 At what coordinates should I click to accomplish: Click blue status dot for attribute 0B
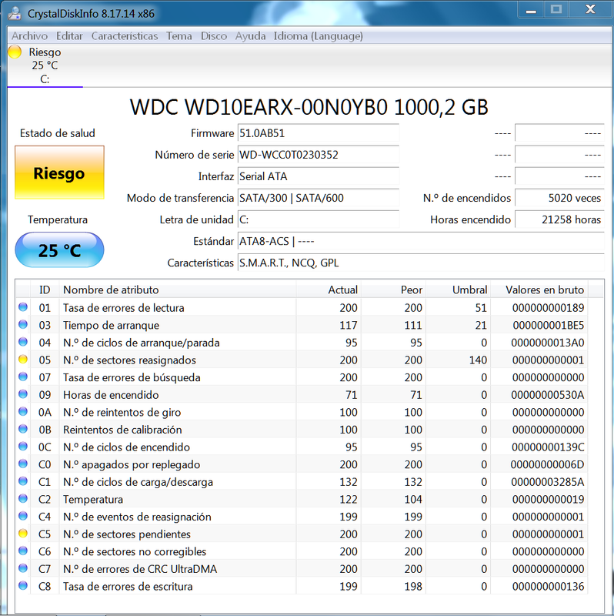pyautogui.click(x=23, y=429)
